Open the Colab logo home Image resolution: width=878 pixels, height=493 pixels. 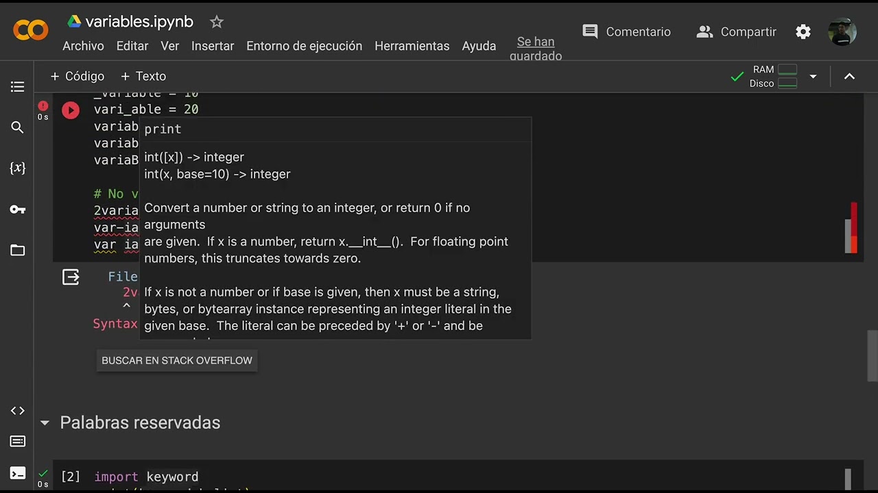point(30,30)
